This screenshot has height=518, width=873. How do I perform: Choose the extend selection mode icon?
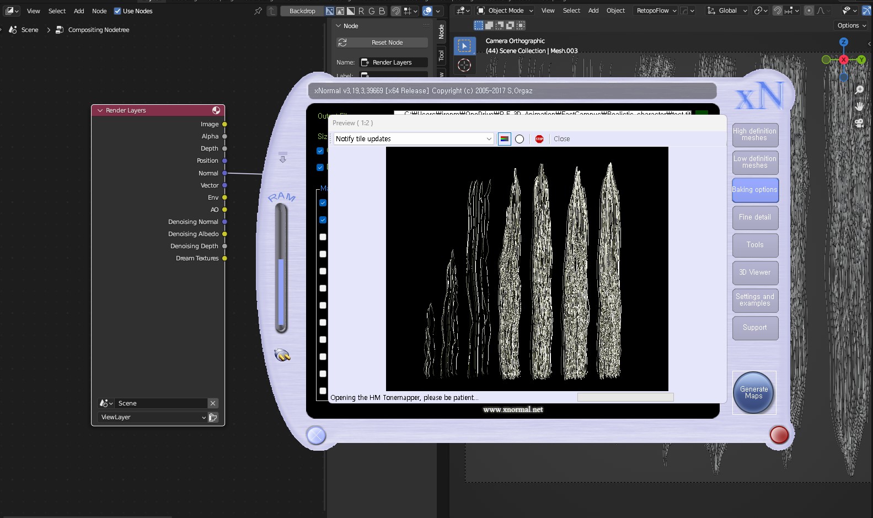point(489,25)
